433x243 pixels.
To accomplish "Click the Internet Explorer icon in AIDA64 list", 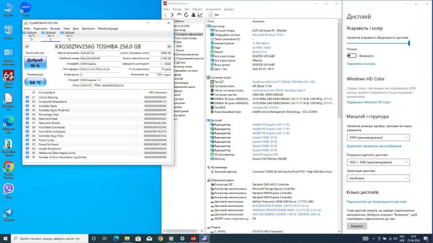I will coord(212,44).
